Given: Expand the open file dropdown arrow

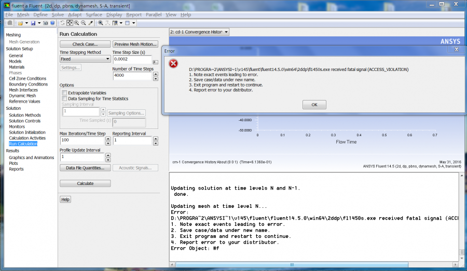Looking at the screenshot, I should (26, 23).
